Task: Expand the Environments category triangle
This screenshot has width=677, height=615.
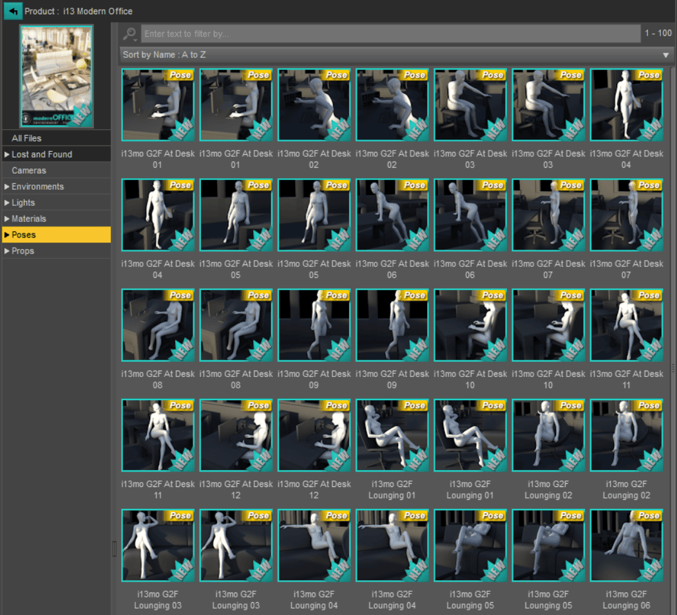Action: 7,187
